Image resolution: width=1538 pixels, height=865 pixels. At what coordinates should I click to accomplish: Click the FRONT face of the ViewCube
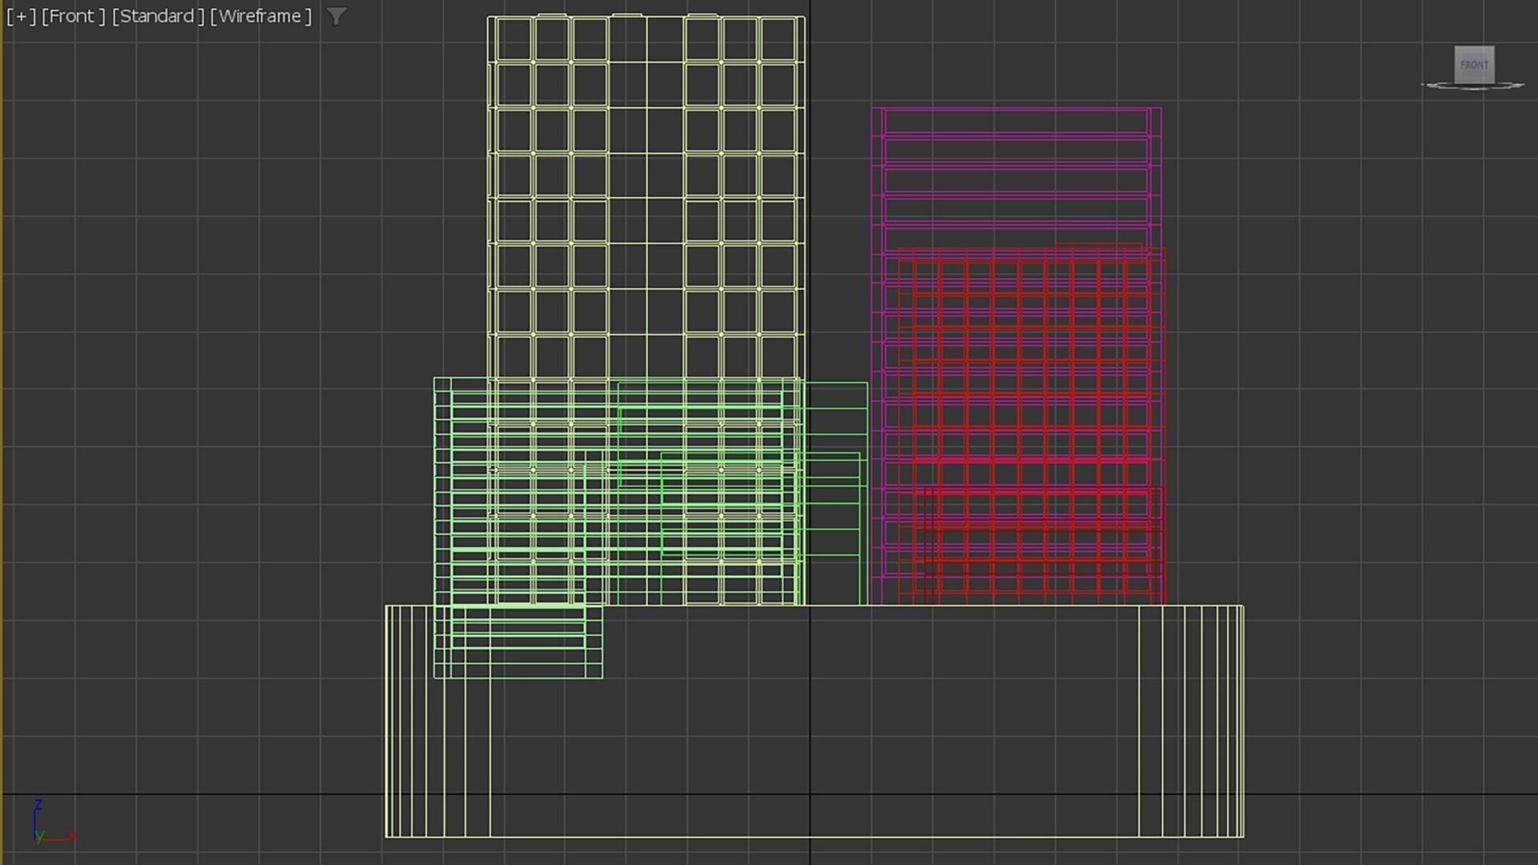(1474, 65)
